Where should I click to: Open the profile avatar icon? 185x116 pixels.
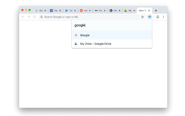[x=158, y=17]
